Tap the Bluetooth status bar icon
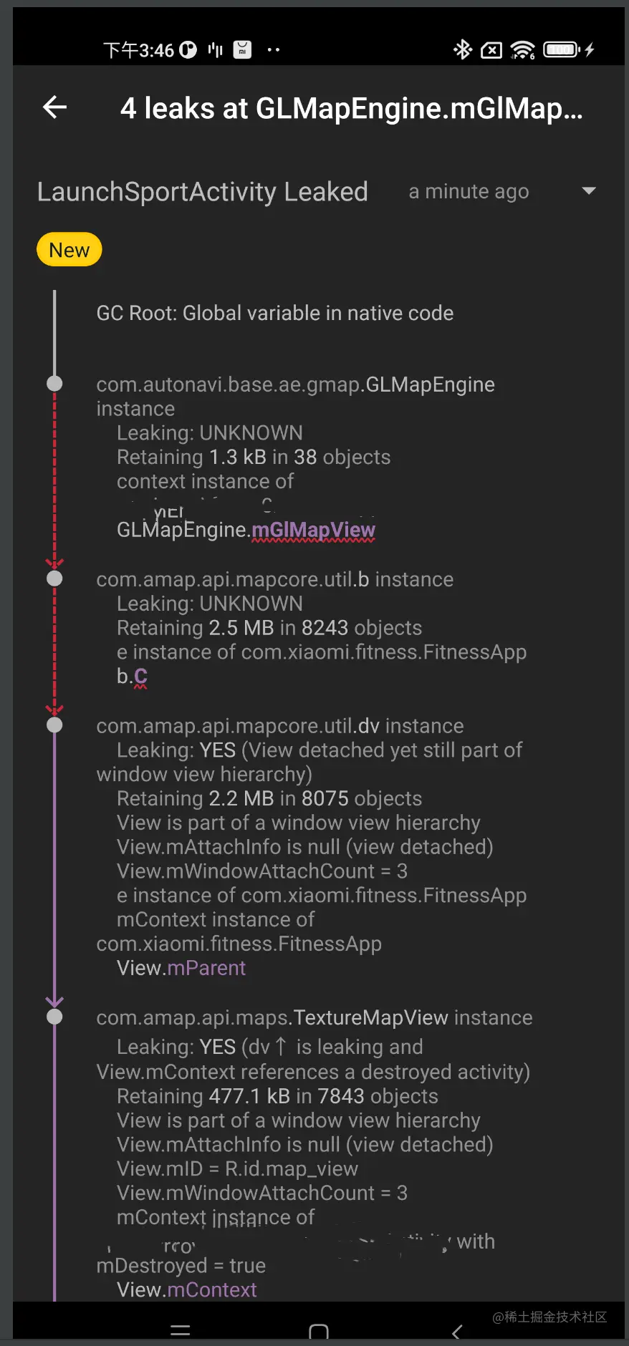 tap(463, 49)
